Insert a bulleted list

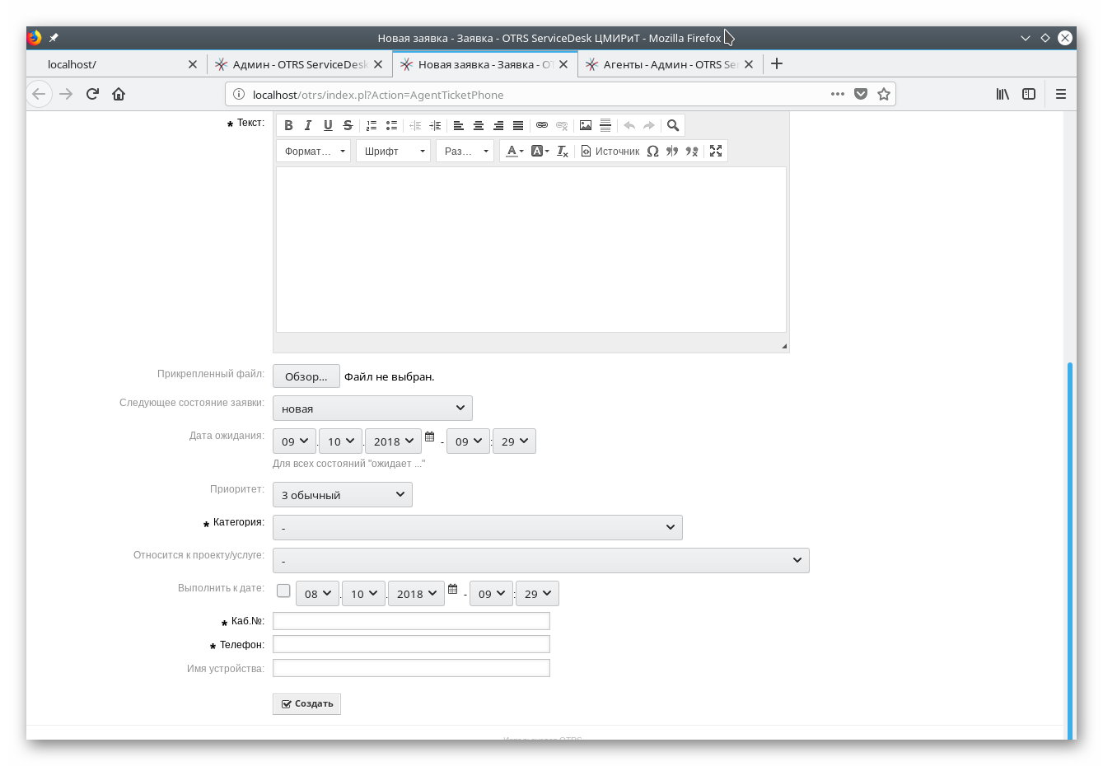(x=391, y=125)
